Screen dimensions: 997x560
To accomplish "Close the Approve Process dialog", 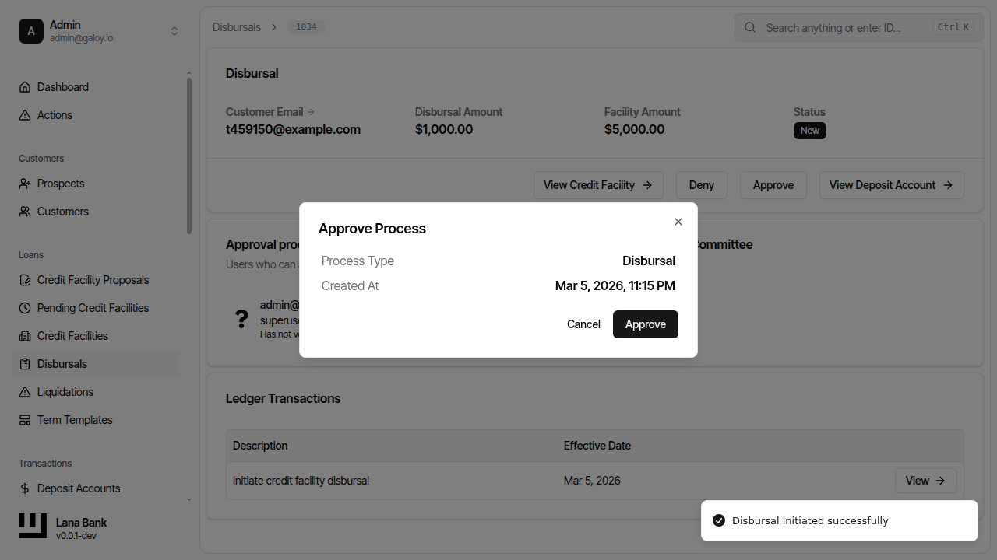I will (x=678, y=222).
